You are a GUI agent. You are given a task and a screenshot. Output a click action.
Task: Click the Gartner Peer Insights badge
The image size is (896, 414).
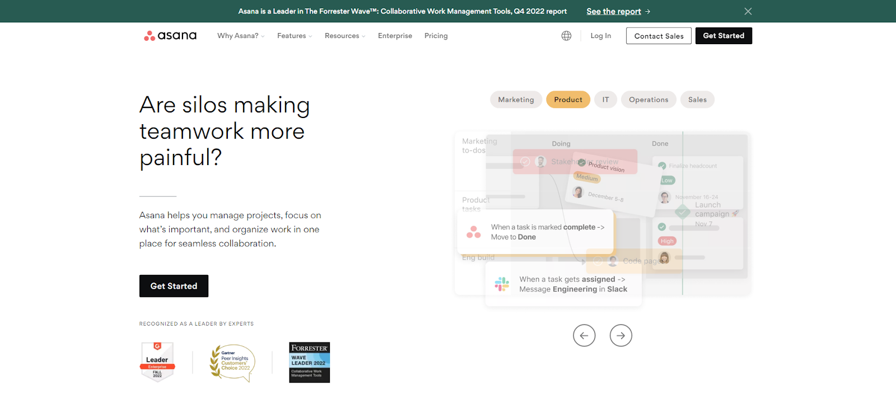[x=232, y=363]
